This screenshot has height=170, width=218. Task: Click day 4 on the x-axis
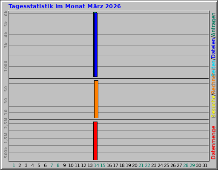pyautogui.click(x=32, y=165)
